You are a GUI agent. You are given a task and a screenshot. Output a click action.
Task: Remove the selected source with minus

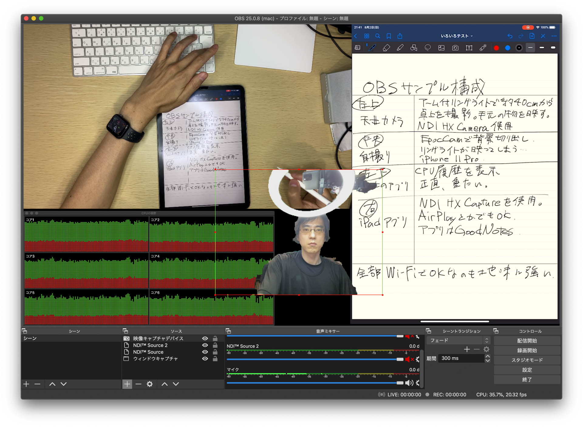pyautogui.click(x=138, y=384)
